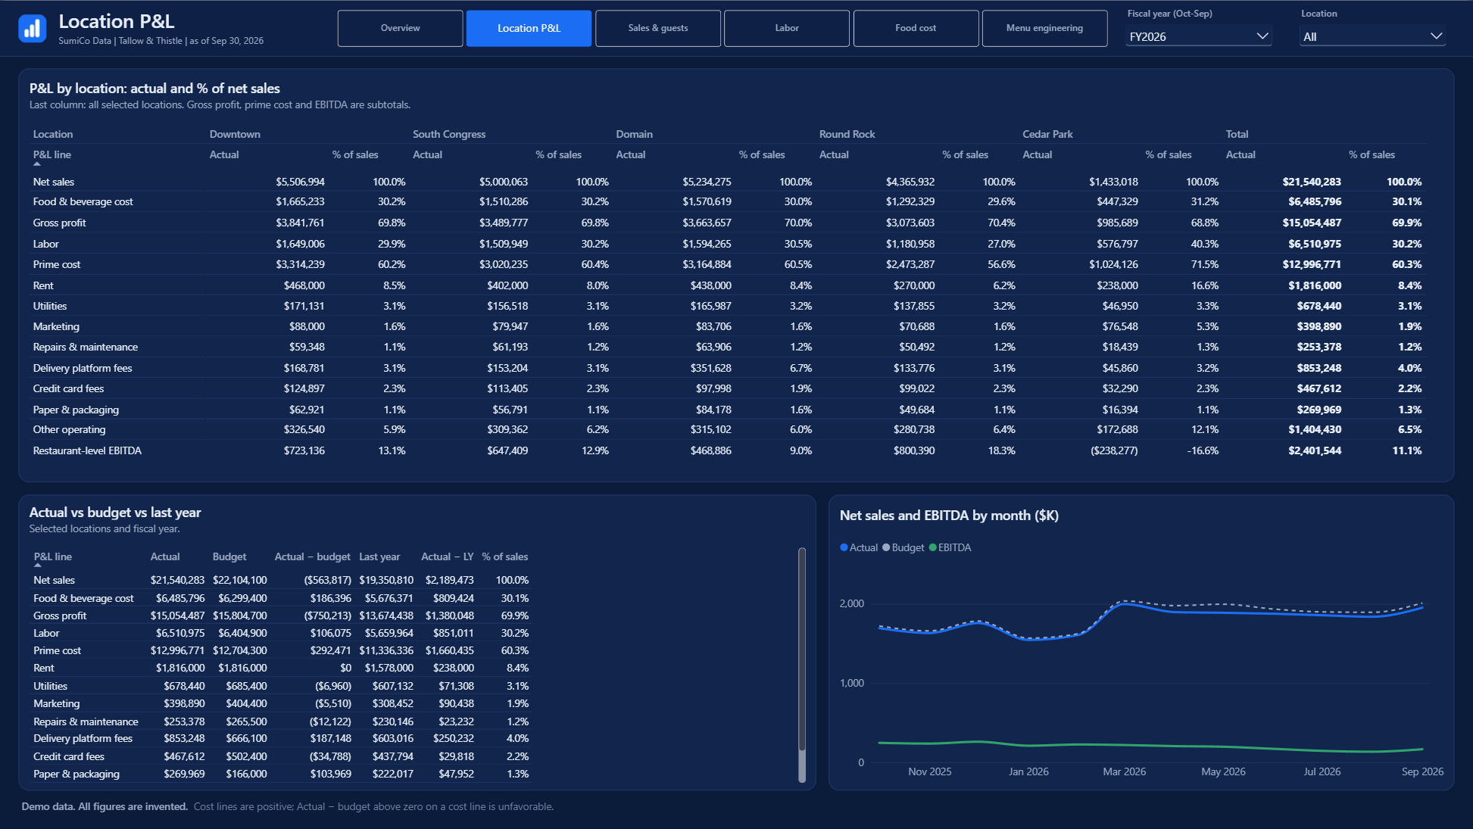
Task: Open the Sales & guests tab
Action: click(x=658, y=28)
